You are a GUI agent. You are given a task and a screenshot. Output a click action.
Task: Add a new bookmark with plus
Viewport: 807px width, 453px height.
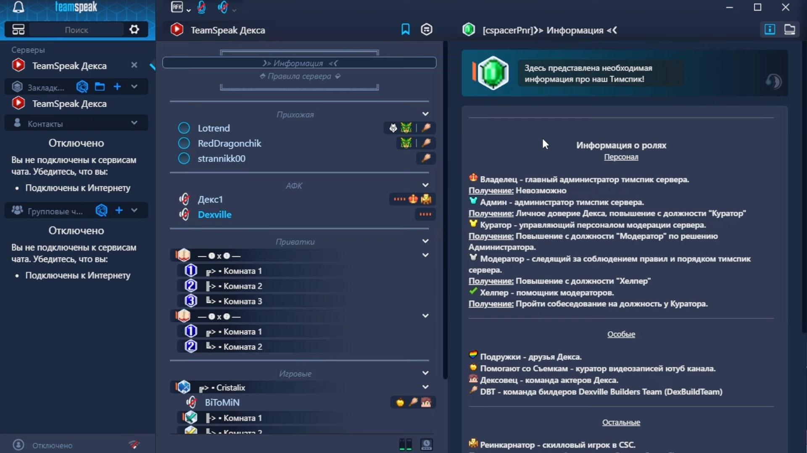[x=117, y=87]
